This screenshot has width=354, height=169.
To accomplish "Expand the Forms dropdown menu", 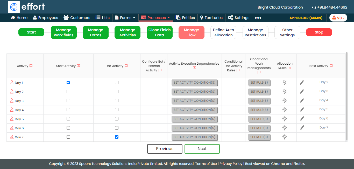I will click(x=125, y=18).
